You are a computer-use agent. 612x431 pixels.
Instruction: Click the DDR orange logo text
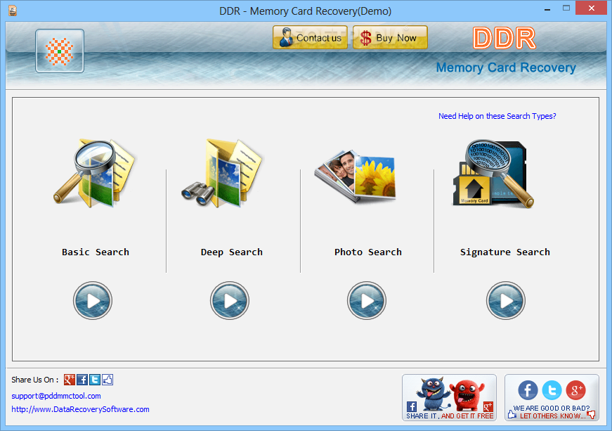click(504, 38)
